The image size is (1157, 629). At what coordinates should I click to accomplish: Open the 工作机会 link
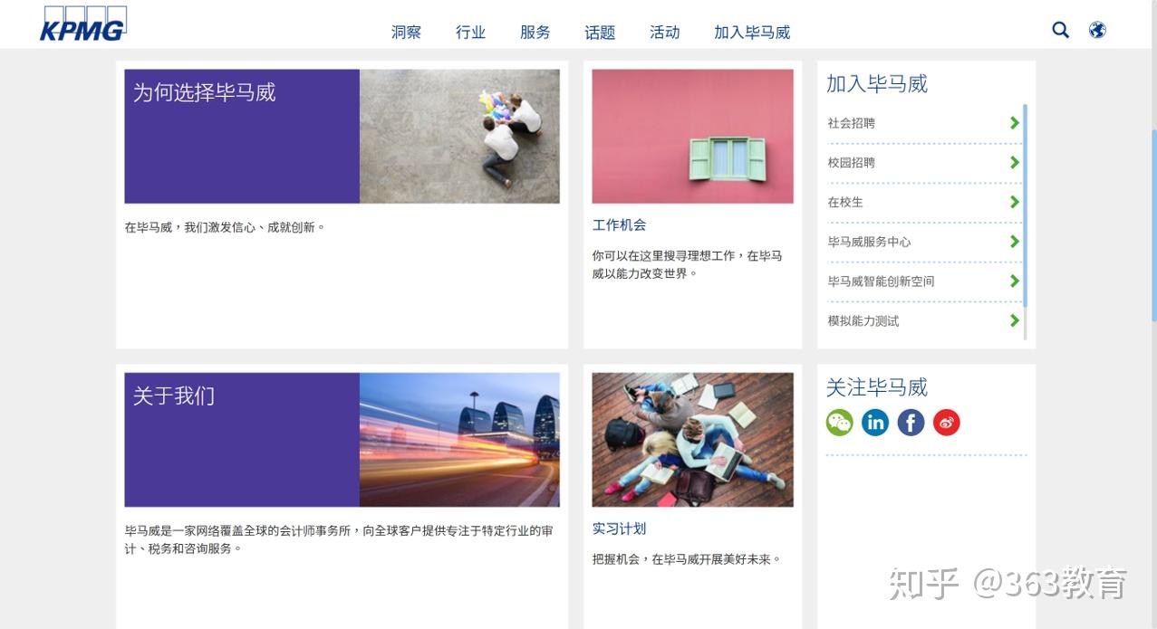point(620,225)
